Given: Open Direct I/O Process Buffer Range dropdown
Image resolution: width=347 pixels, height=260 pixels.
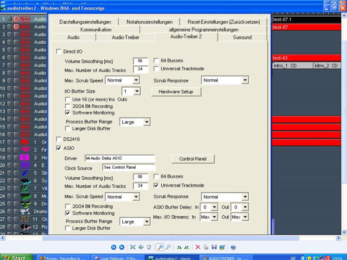Looking at the screenshot, I should pyautogui.click(x=147, y=122).
